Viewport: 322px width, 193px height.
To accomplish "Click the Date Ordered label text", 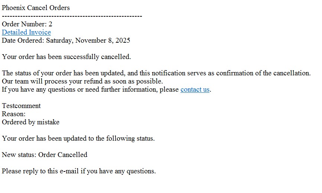I will pos(23,40).
